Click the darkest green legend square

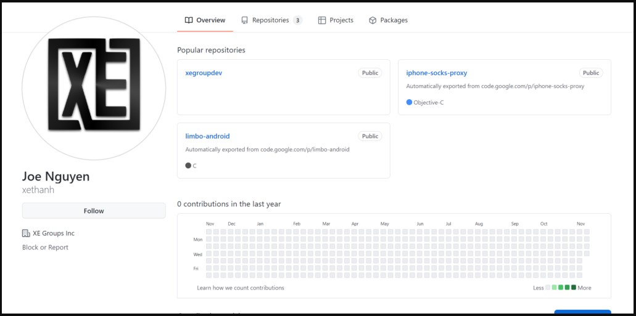[x=574, y=288]
